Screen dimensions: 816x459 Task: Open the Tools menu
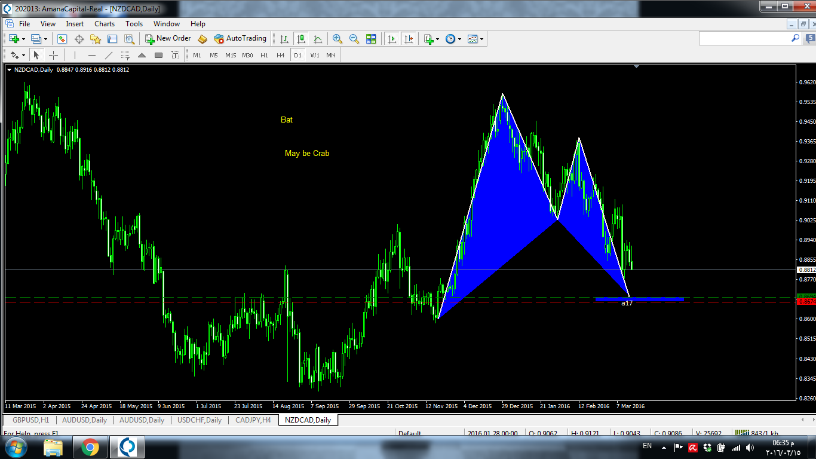tap(134, 24)
